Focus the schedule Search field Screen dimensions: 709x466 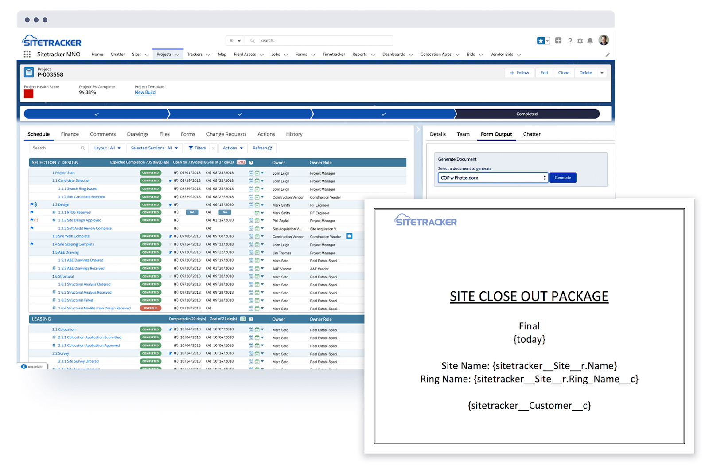coord(58,148)
